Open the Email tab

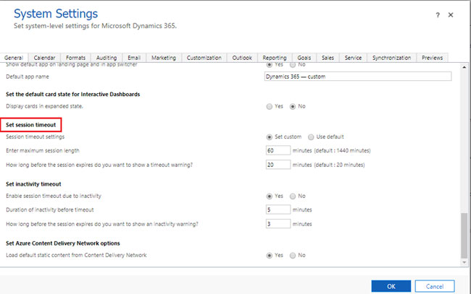(134, 58)
